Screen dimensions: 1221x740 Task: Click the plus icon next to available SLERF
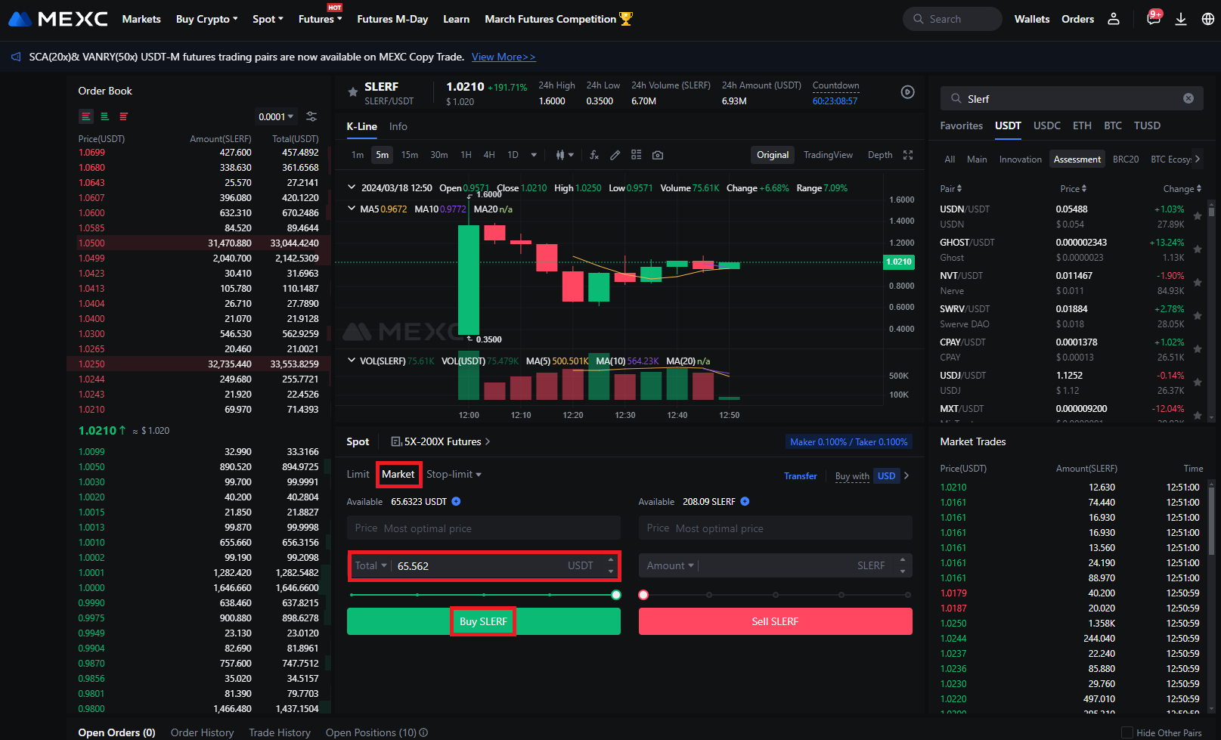coord(745,502)
